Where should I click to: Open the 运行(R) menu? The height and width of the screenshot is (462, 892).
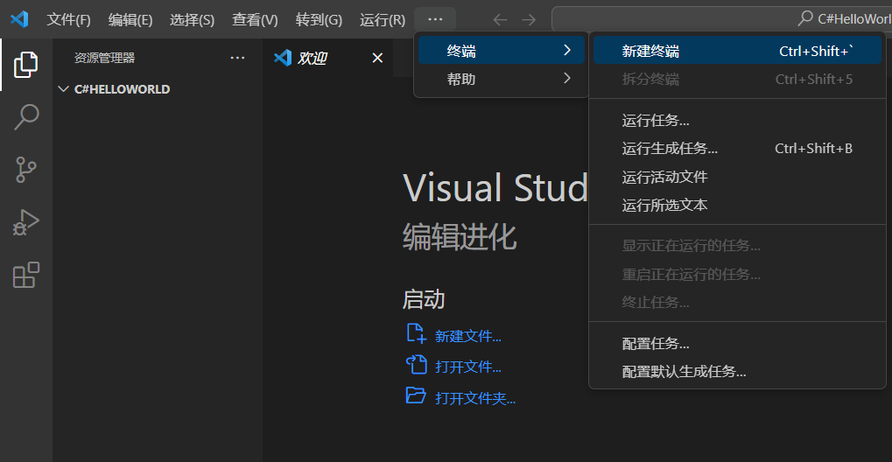(x=383, y=20)
